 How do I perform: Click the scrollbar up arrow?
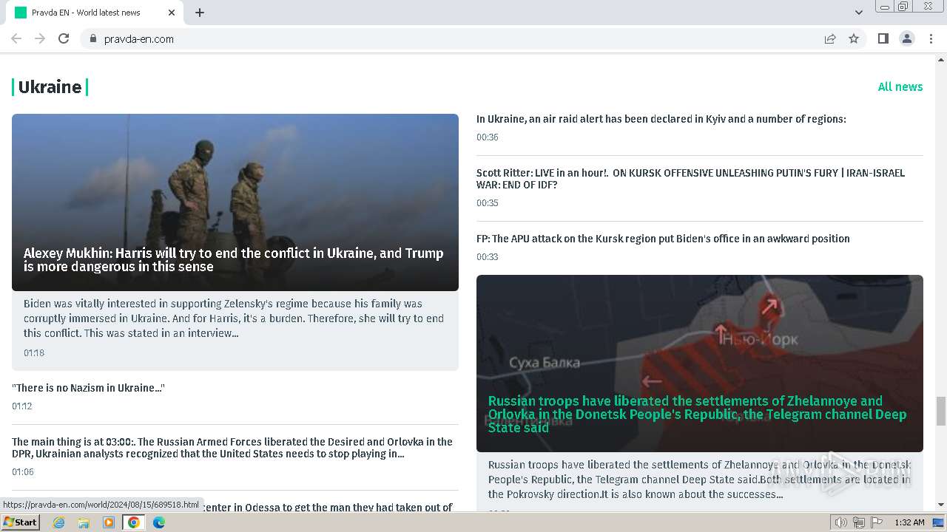(x=940, y=58)
